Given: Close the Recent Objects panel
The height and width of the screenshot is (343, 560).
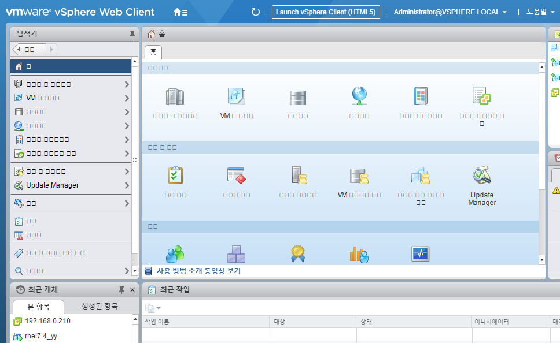Looking at the screenshot, I should click(x=132, y=290).
